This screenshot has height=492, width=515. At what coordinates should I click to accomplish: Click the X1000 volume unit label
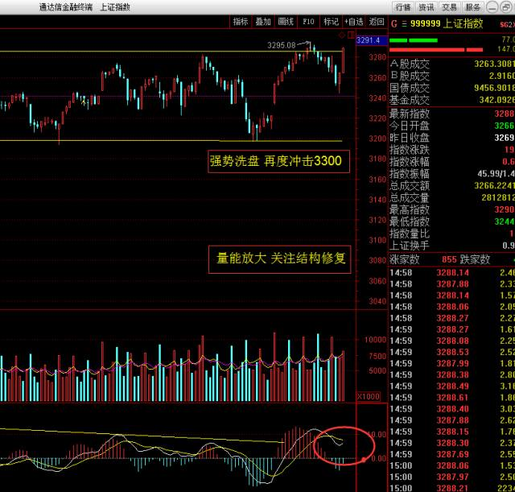point(369,396)
